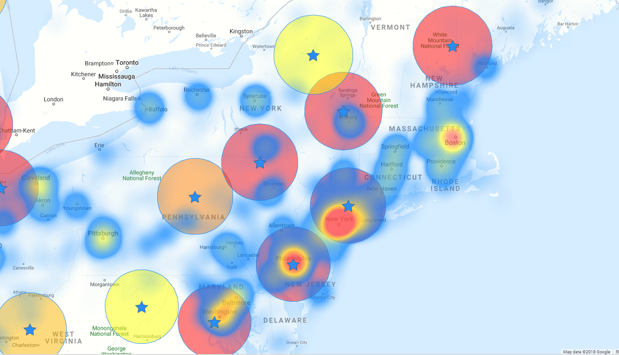The image size is (619, 355).
Task: Click the Allegheny National Forest label
Action: pyautogui.click(x=142, y=175)
